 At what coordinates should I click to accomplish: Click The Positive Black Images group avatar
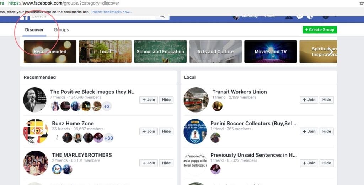point(35,100)
